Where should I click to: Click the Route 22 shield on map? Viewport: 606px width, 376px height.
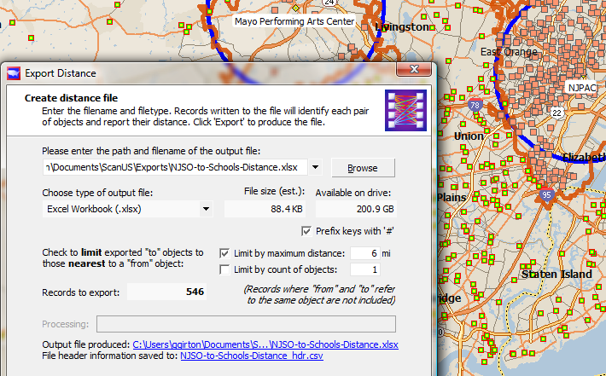[x=556, y=112]
